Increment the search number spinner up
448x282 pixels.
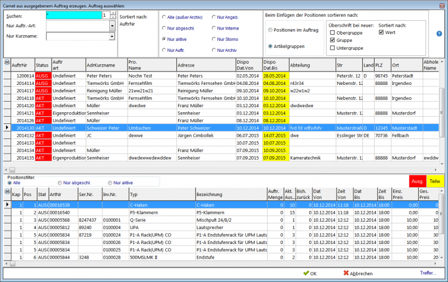(113, 13)
